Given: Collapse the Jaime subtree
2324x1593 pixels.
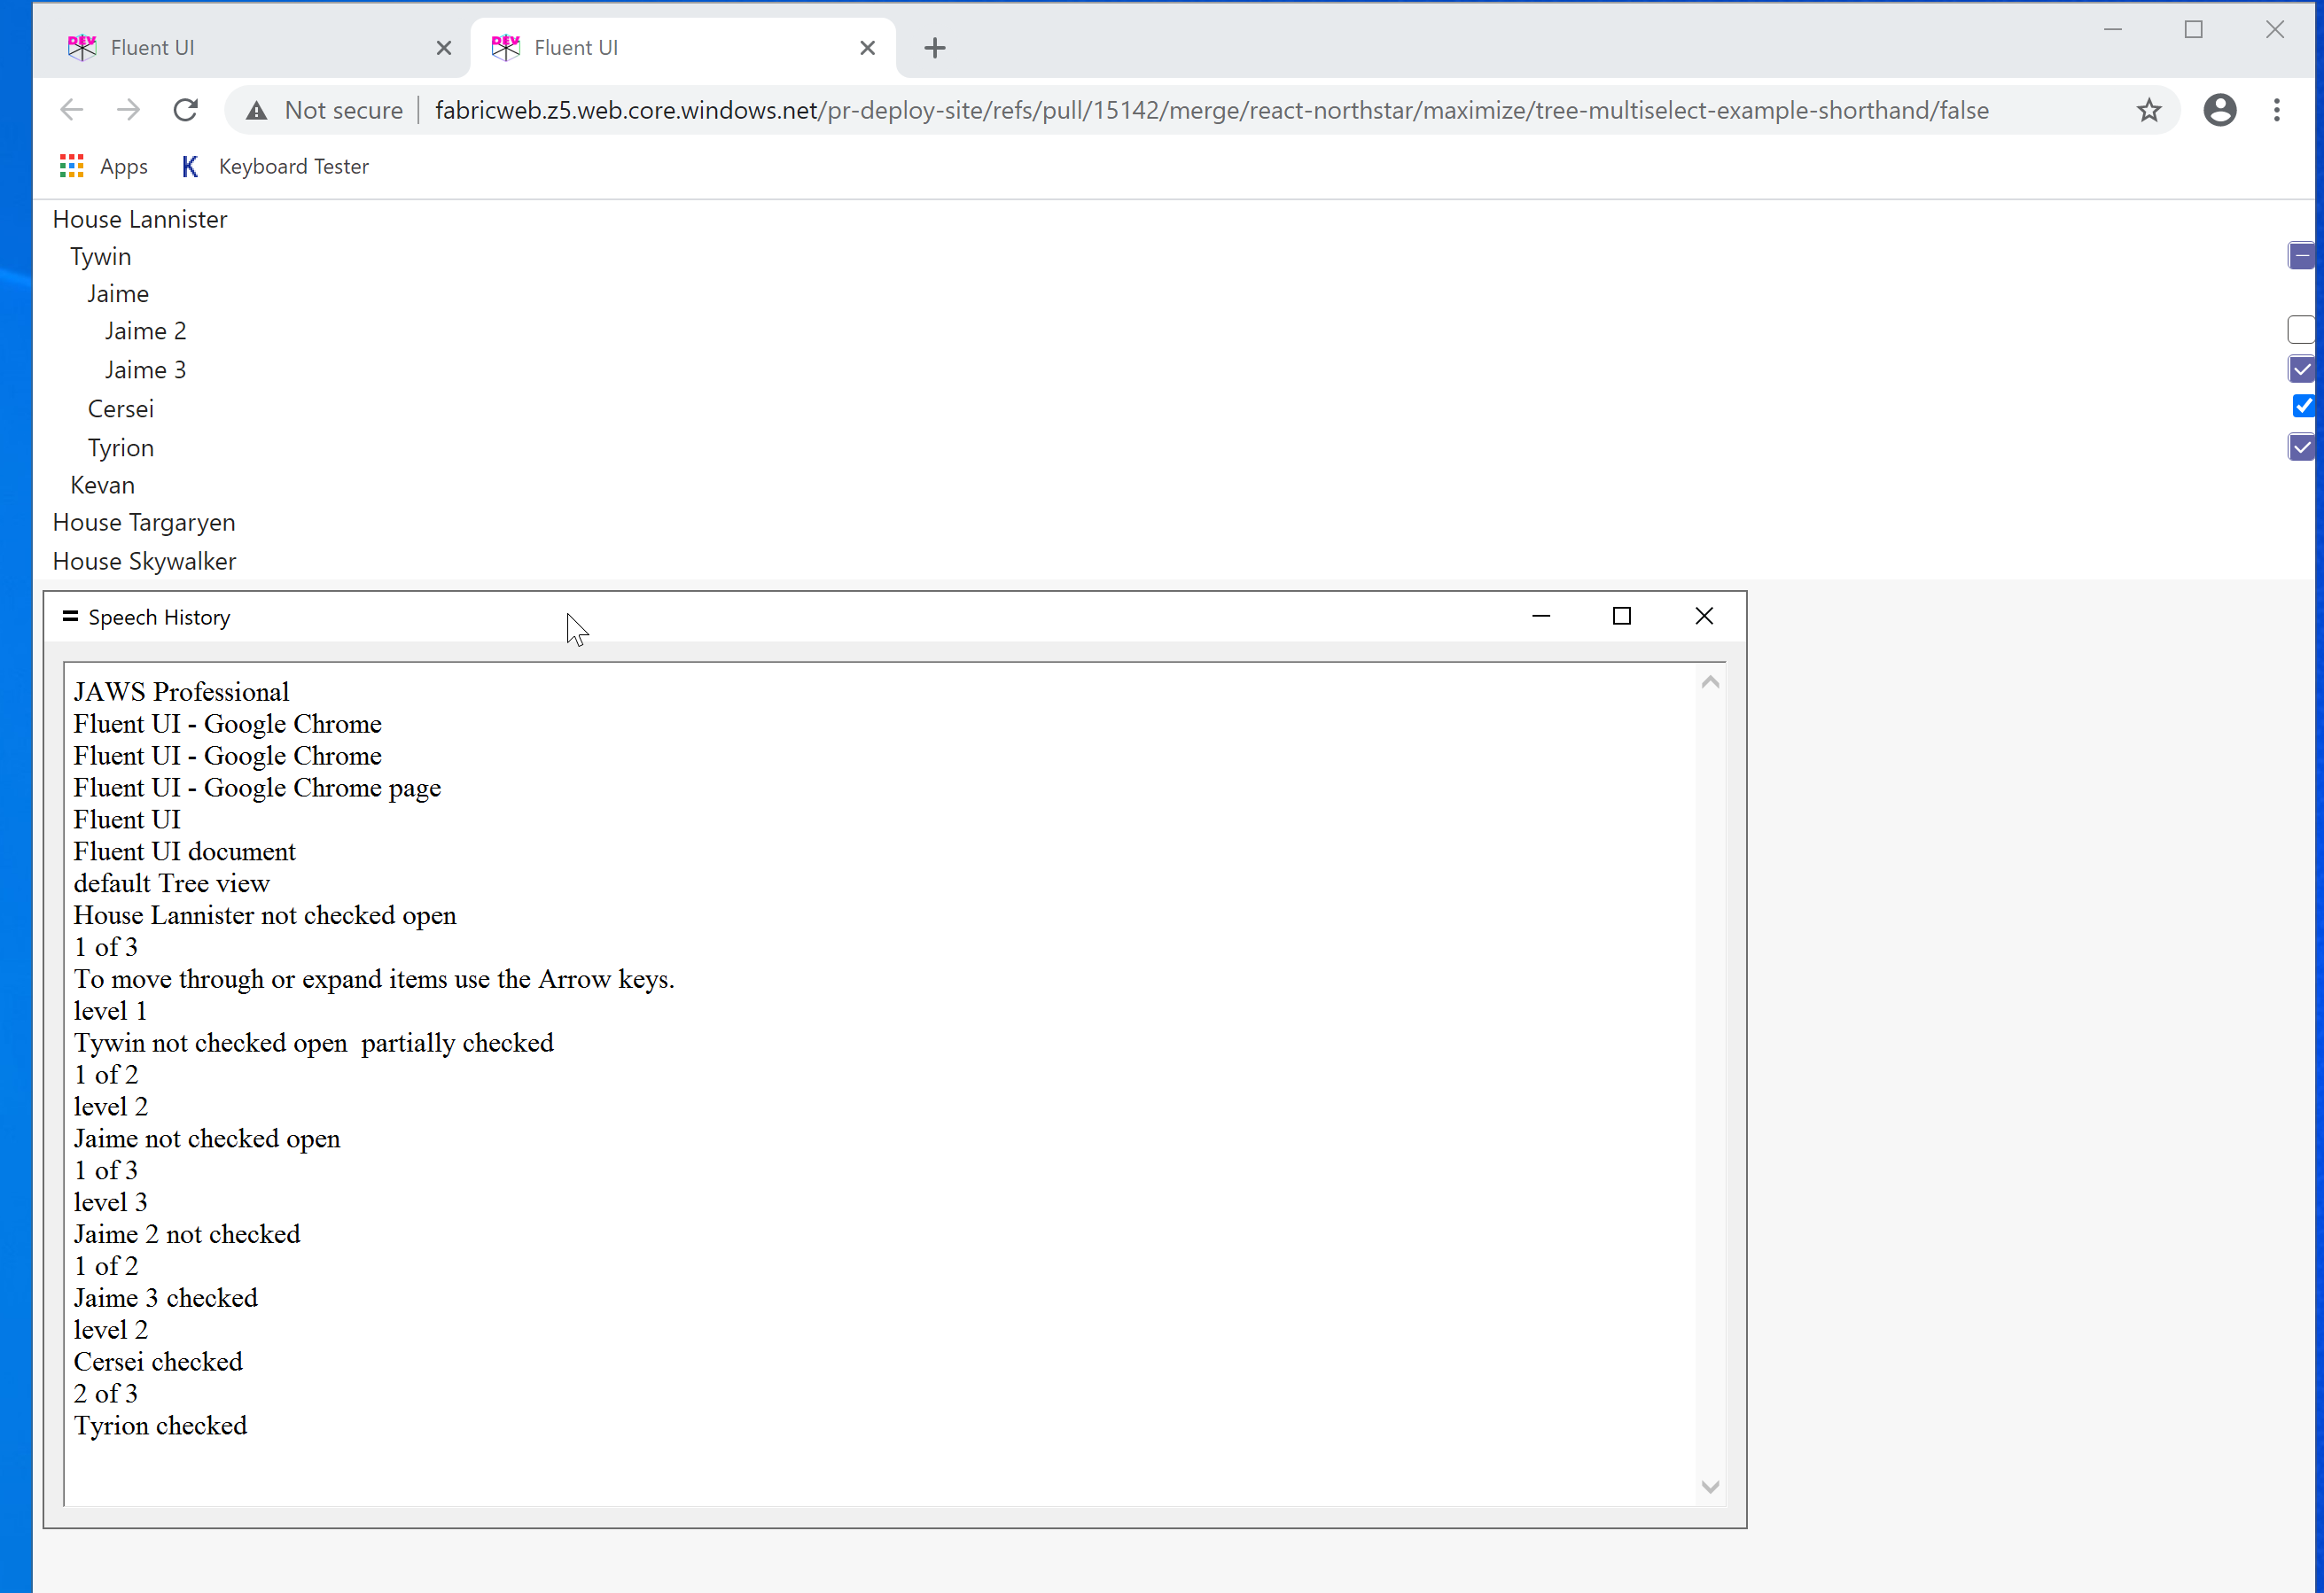Looking at the screenshot, I should [117, 292].
